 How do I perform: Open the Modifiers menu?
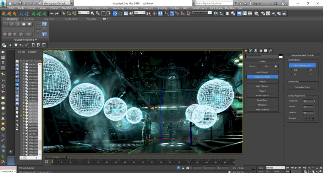tap(67, 8)
